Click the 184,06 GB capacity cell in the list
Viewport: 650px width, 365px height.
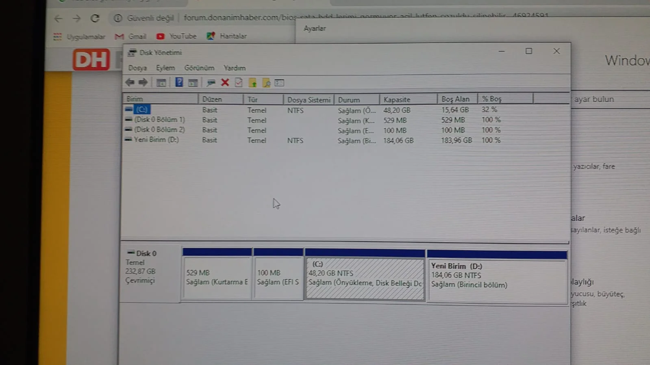click(x=398, y=140)
